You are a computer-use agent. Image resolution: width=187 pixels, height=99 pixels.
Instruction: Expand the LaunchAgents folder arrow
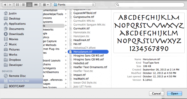tap(66, 68)
